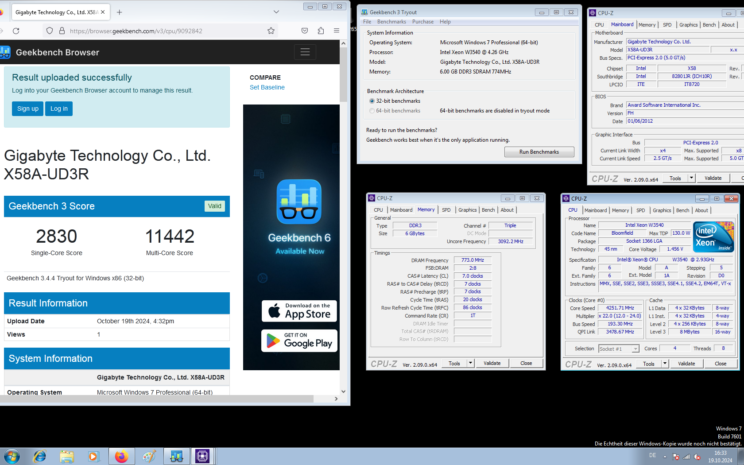
Task: Click Close button in Memory CPU-Z window
Action: [526, 363]
